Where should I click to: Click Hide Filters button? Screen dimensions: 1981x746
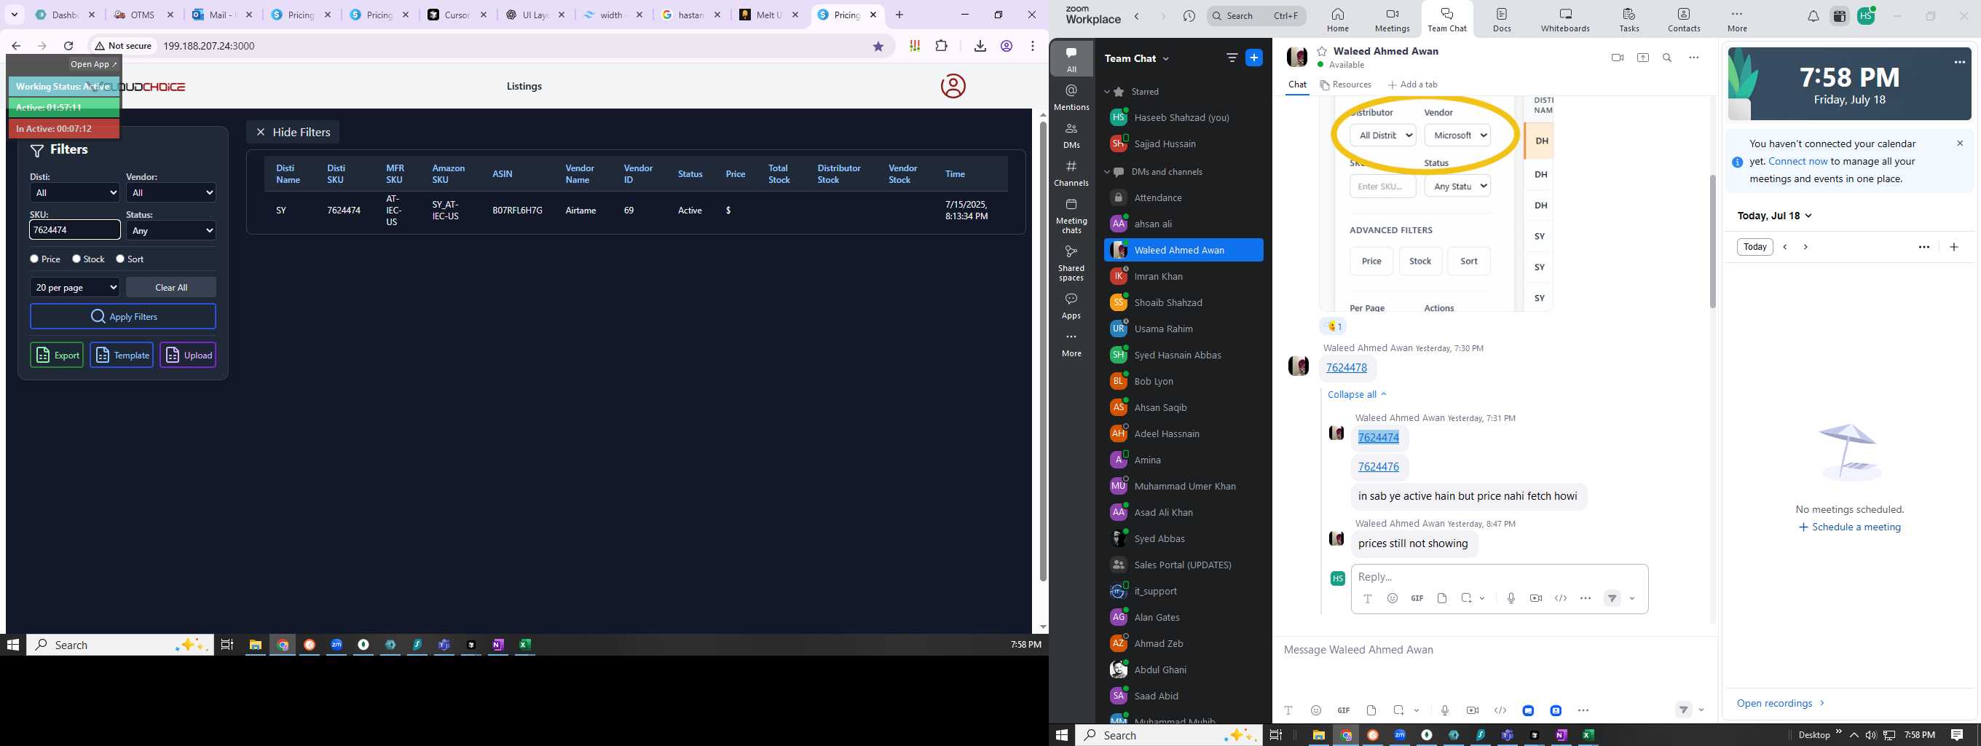293,133
